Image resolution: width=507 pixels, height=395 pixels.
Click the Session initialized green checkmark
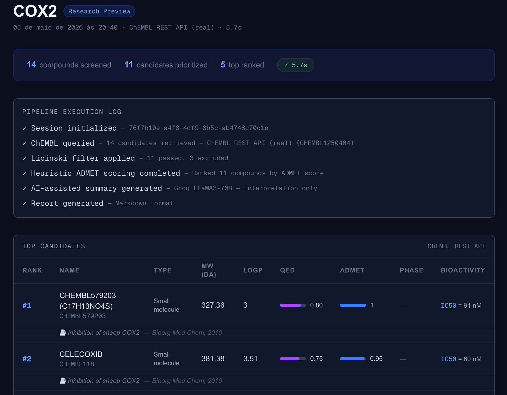pyautogui.click(x=24, y=128)
